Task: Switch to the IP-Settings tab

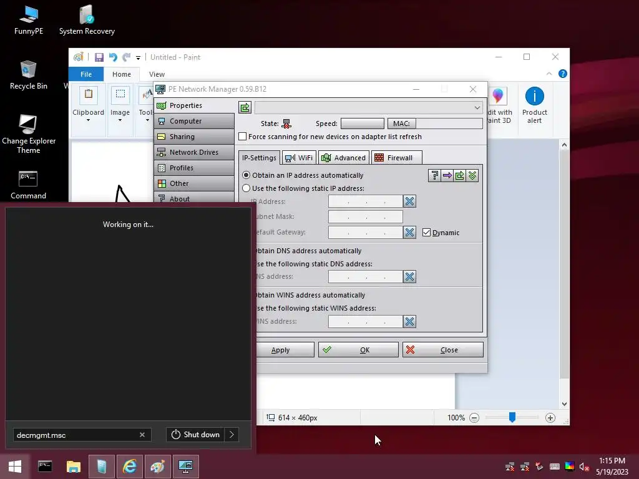Action: [259, 158]
